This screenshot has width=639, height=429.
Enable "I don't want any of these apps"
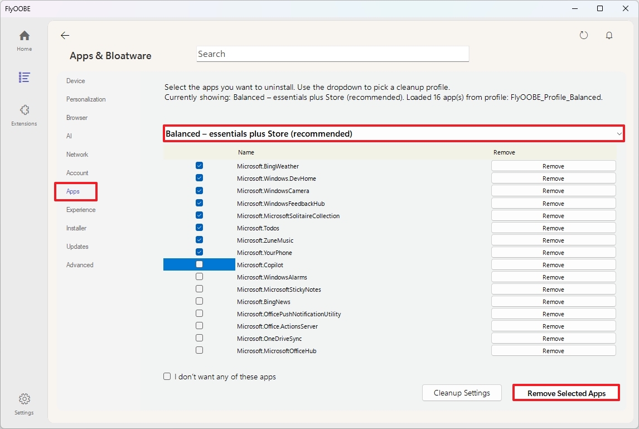(x=167, y=377)
